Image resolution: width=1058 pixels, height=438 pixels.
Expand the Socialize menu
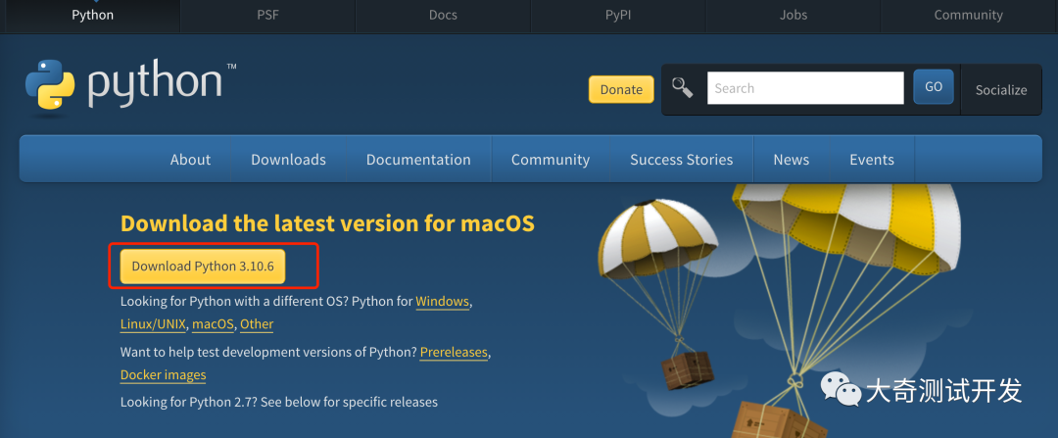pos(1001,90)
